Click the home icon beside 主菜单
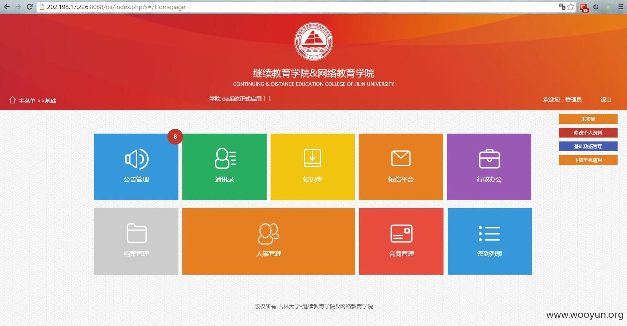The width and height of the screenshot is (627, 326). pyautogui.click(x=13, y=100)
